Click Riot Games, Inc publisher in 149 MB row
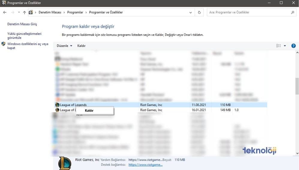 tap(151, 110)
